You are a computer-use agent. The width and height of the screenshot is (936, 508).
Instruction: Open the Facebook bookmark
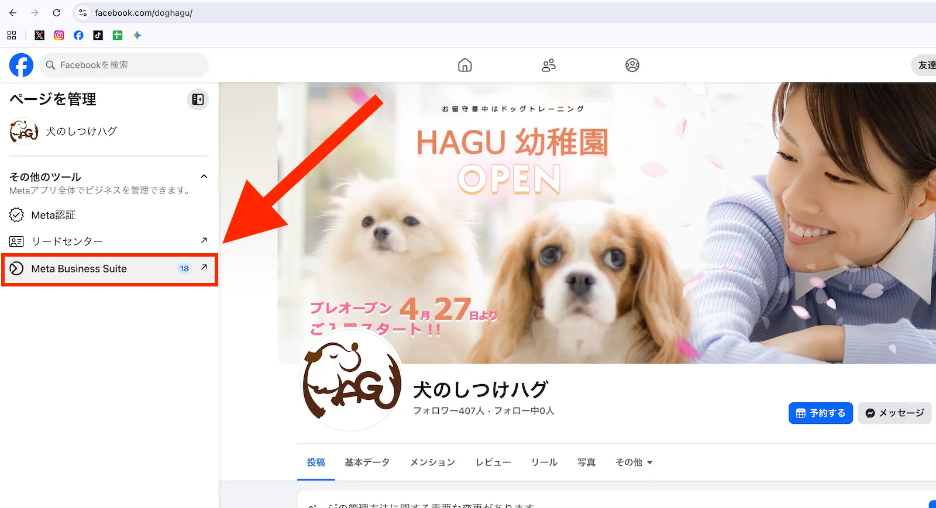pos(78,35)
